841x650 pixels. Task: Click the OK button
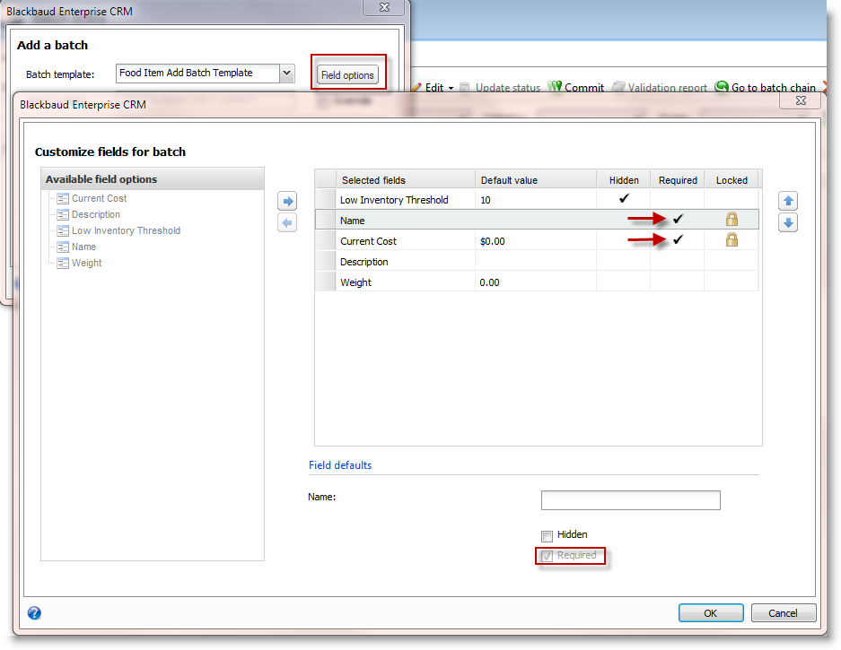pos(711,612)
